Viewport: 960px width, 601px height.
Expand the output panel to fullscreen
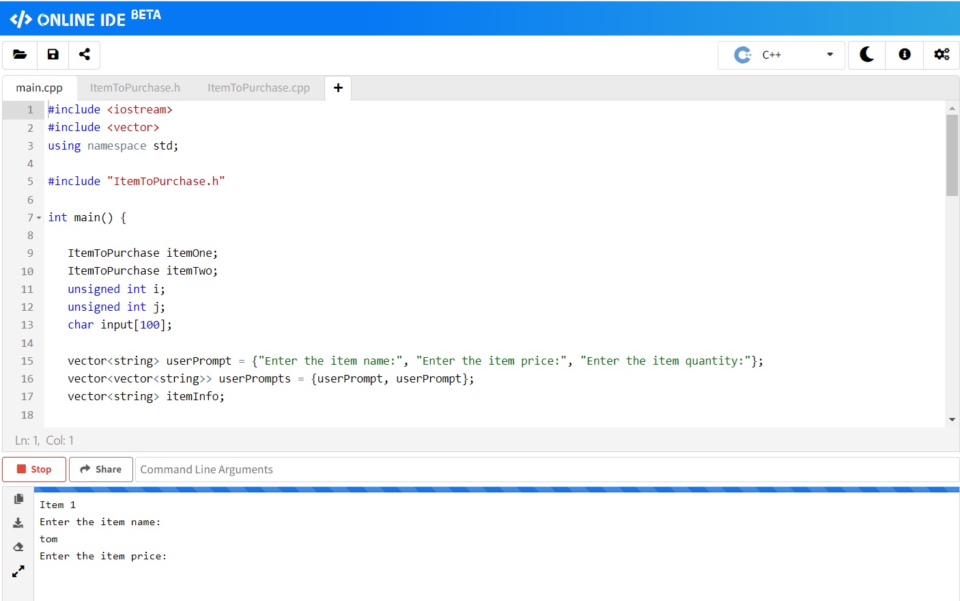pos(18,571)
